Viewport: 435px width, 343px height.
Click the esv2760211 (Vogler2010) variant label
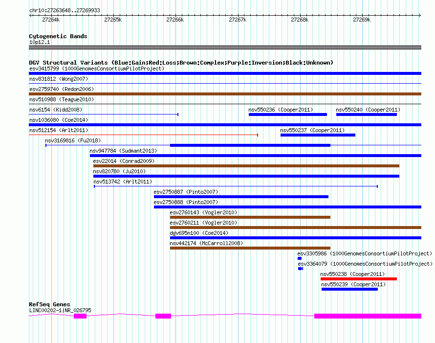(203, 223)
